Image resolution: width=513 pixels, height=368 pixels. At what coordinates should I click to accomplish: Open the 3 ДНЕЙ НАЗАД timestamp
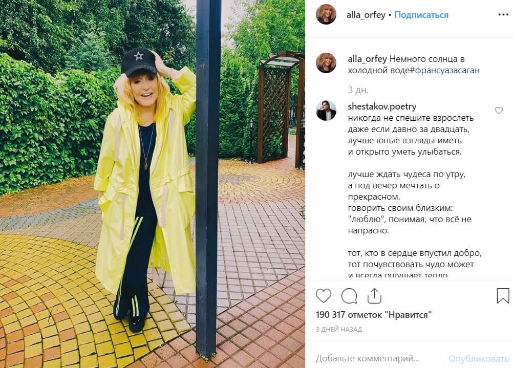(x=339, y=330)
